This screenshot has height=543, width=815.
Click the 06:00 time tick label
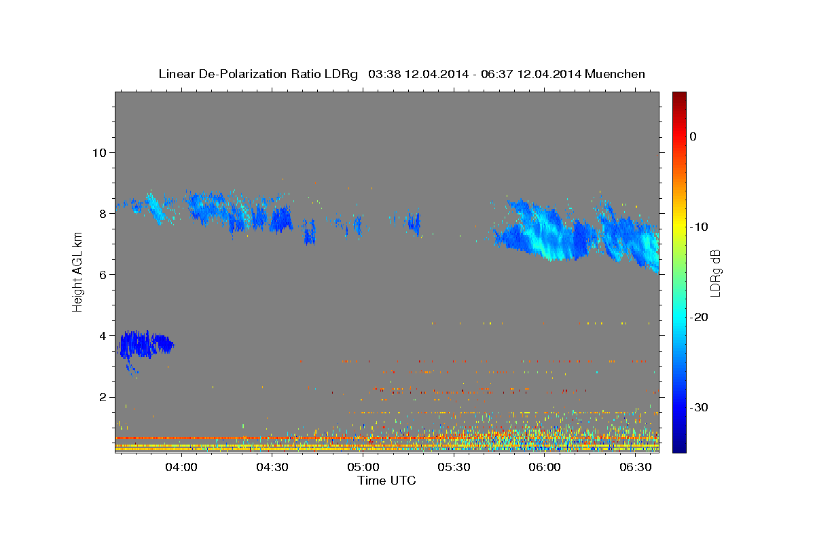pyautogui.click(x=545, y=468)
